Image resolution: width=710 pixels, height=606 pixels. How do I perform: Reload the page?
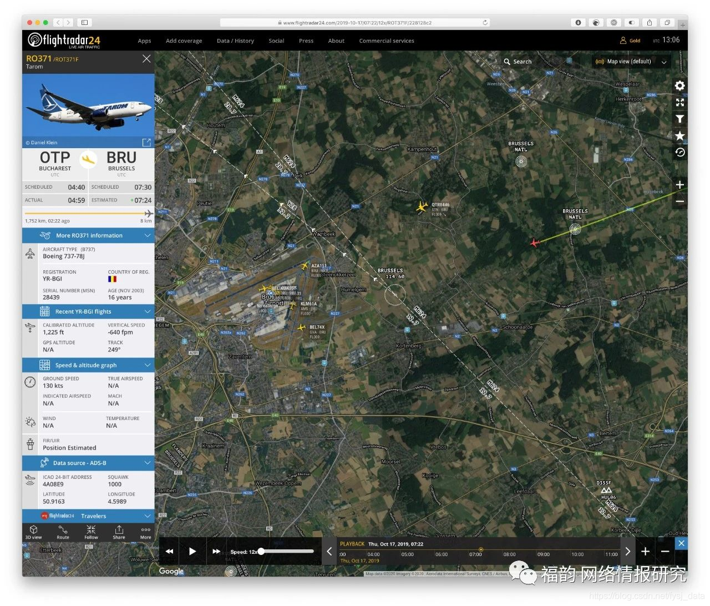coord(485,23)
